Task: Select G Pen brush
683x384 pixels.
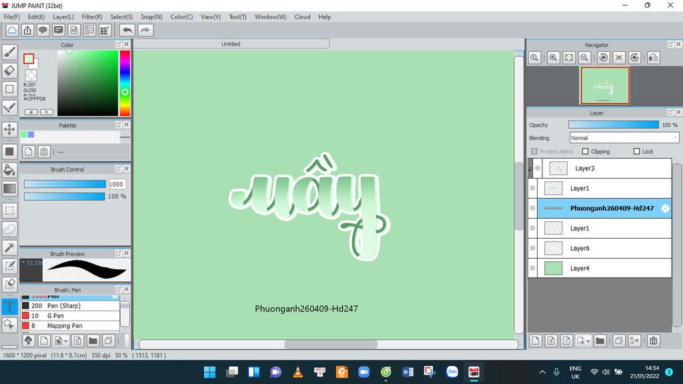Action: tap(70, 315)
